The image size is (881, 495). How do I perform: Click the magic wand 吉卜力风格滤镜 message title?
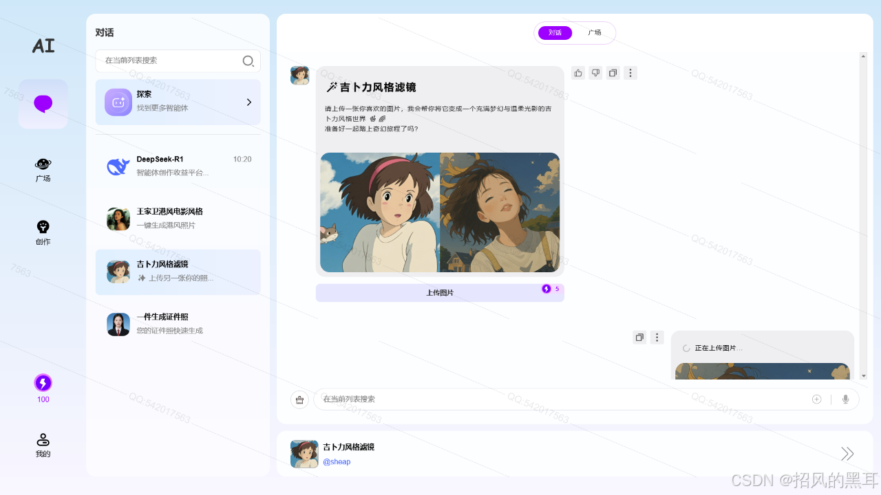point(371,87)
